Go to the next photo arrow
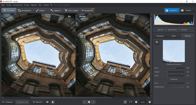This screenshot has height=105, width=196. 94,102
